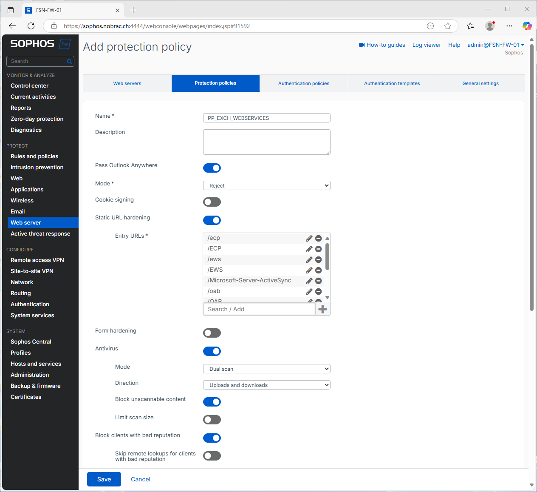The image size is (537, 492).
Task: Open the Copilot sidebar icon
Action: pyautogui.click(x=527, y=26)
